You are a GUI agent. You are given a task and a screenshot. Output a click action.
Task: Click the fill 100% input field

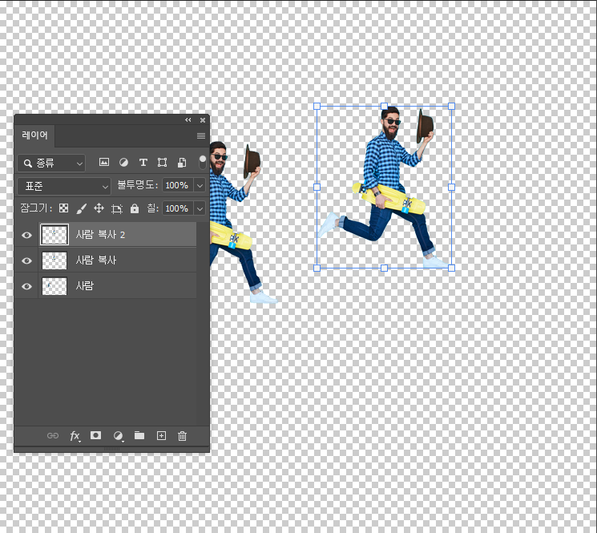tap(178, 208)
